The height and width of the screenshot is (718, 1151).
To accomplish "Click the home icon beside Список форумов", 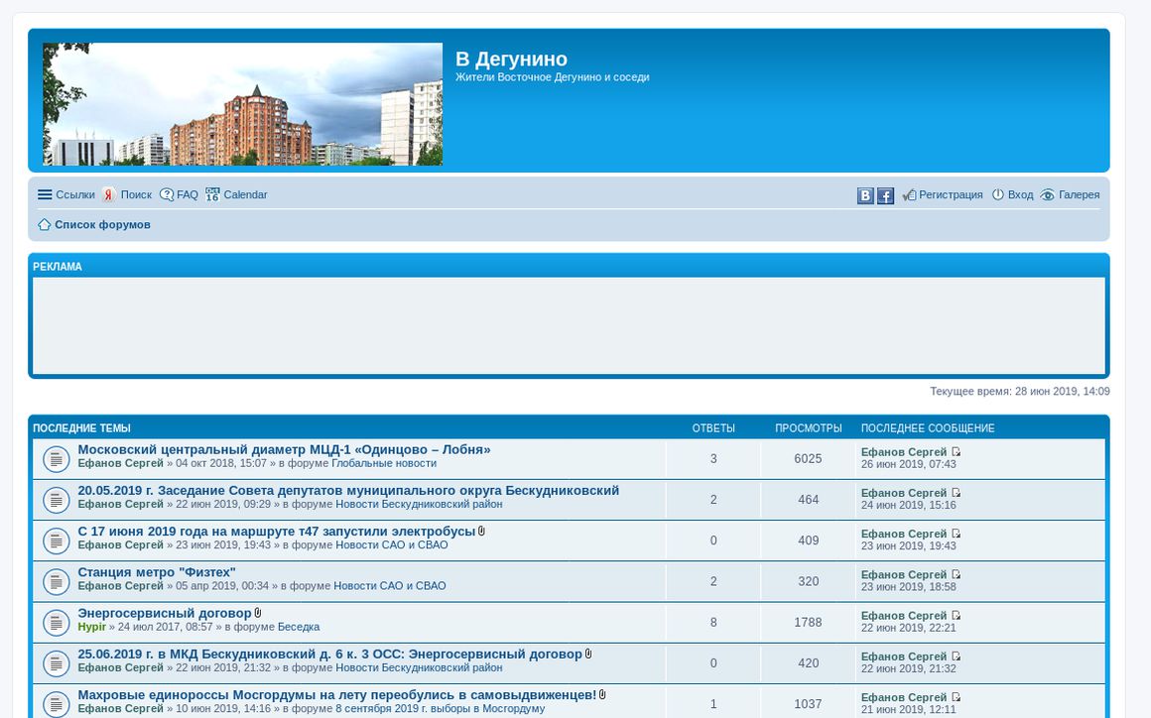I will (44, 224).
